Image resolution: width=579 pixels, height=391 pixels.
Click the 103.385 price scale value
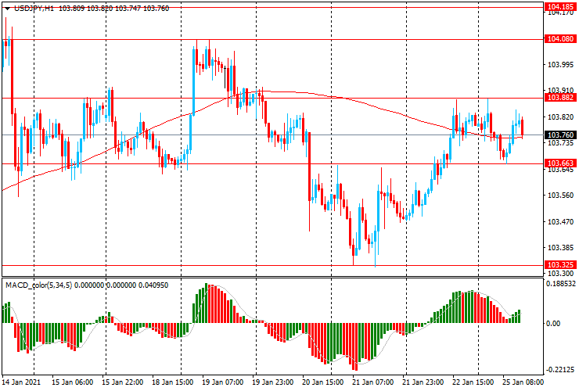(560, 248)
